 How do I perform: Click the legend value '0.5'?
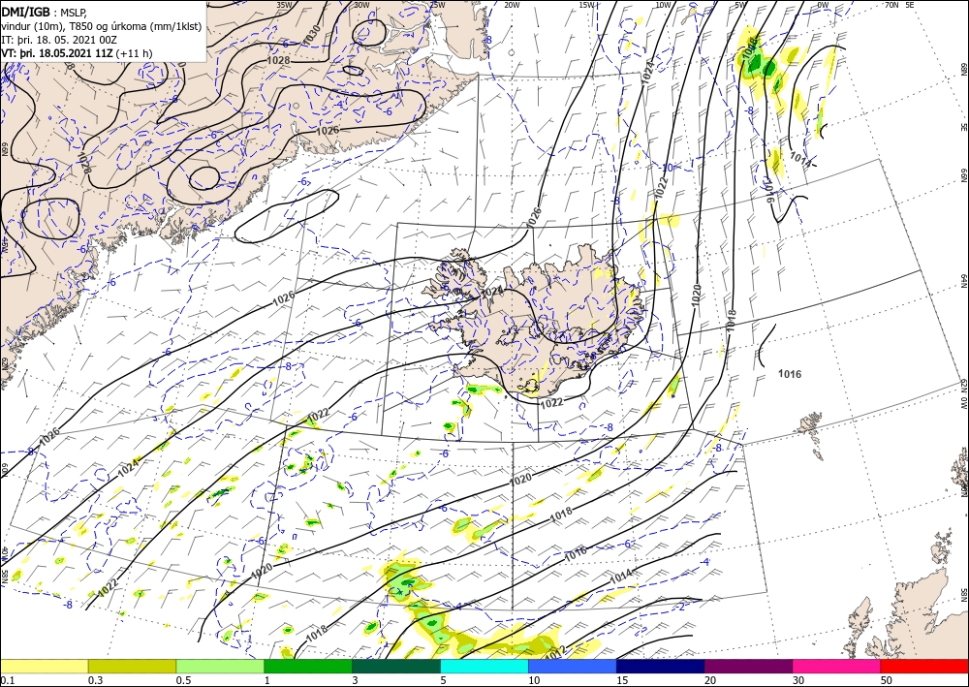click(182, 680)
